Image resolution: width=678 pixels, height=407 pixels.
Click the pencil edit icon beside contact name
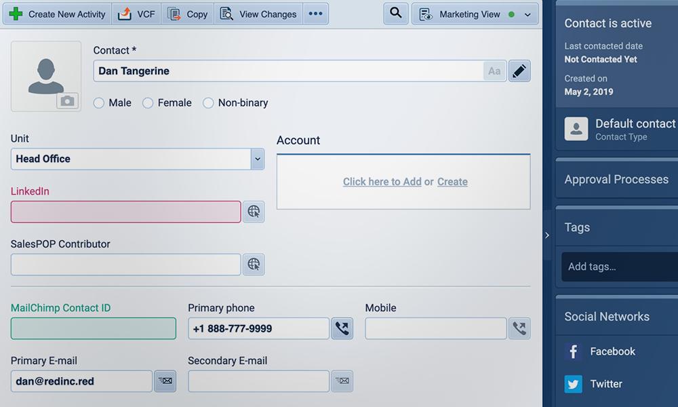(x=519, y=71)
